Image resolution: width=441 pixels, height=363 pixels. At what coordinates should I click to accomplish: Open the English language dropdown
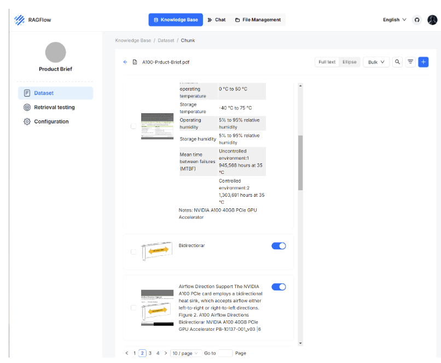394,20
